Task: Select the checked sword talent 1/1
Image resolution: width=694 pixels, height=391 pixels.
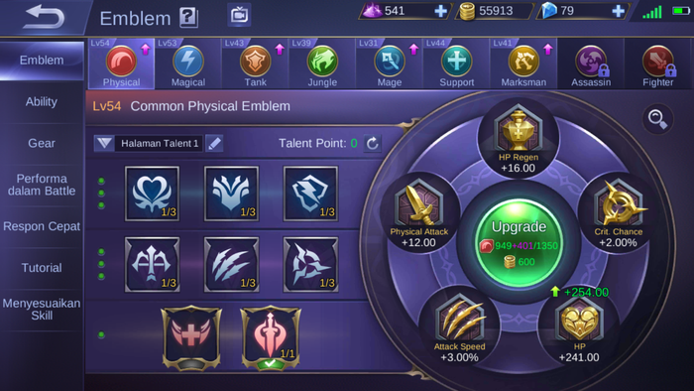Action: click(271, 337)
